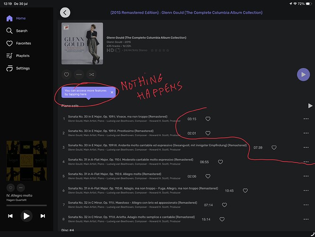Open now playing Hagen Quartett artwork

click(26, 161)
